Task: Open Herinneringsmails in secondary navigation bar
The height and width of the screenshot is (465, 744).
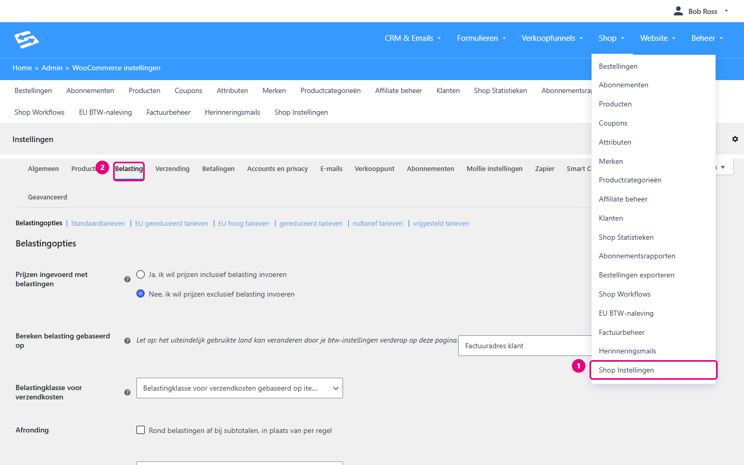Action: 233,112
